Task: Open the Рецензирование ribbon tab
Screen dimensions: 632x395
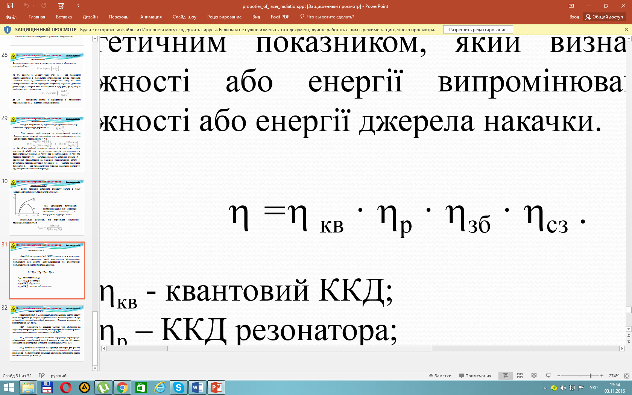Action: [224, 17]
